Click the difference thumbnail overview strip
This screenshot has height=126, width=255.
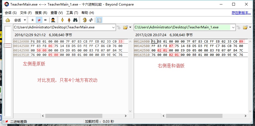tap(8, 71)
